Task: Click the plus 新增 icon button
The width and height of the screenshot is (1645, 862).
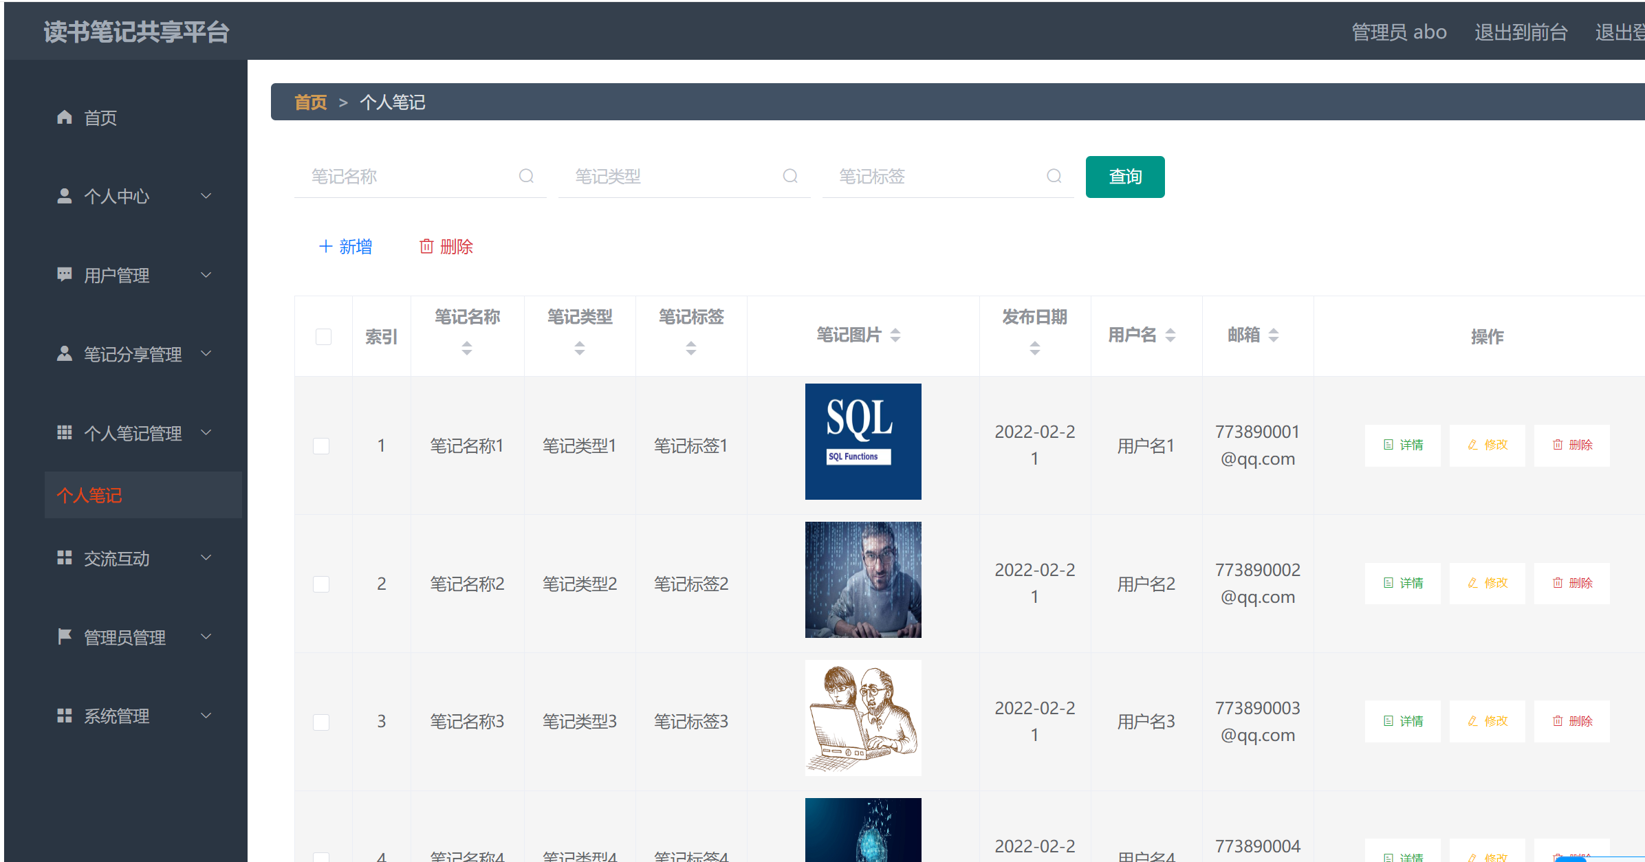Action: 326,246
